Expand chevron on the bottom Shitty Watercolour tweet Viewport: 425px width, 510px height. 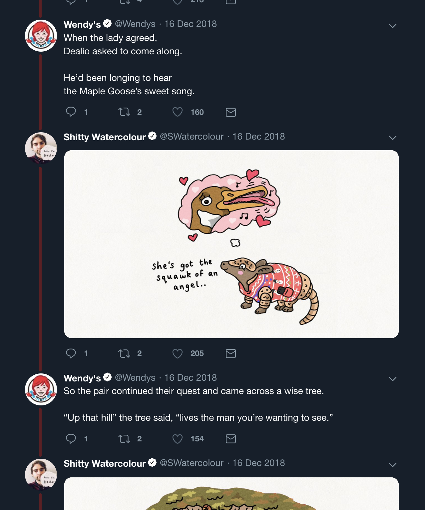(x=393, y=465)
